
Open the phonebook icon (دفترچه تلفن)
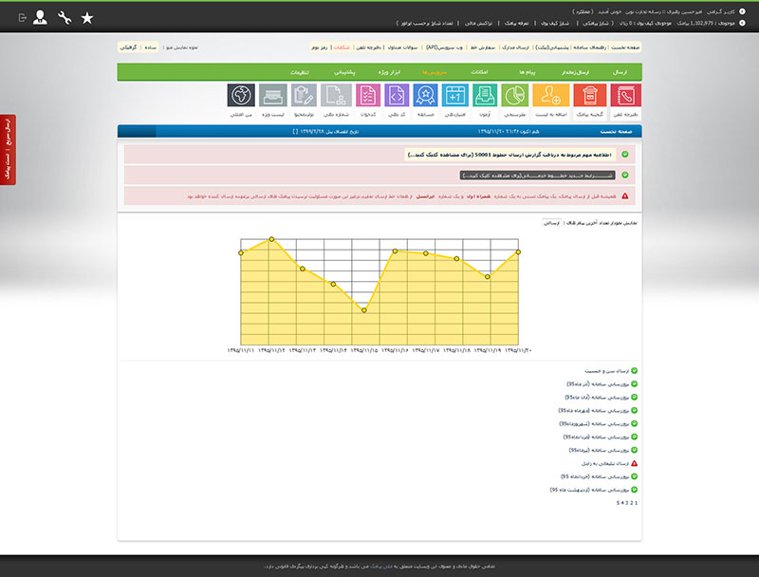[625, 96]
